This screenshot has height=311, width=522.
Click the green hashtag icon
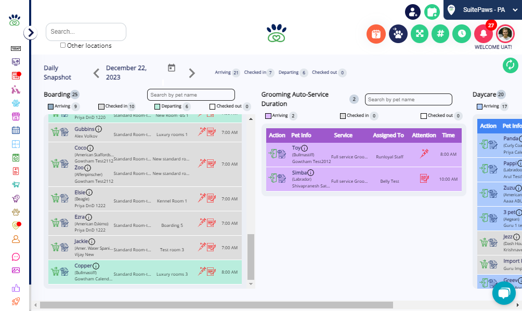[440, 34]
